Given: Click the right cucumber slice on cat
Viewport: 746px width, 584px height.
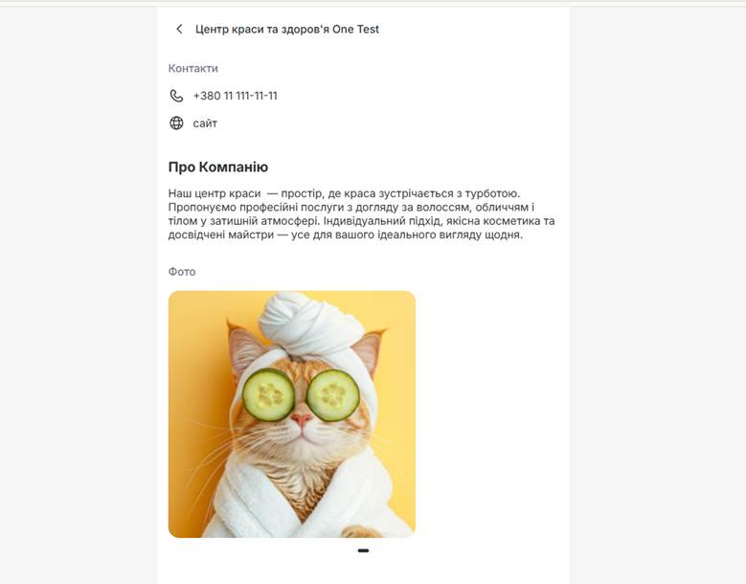Looking at the screenshot, I should click(333, 395).
